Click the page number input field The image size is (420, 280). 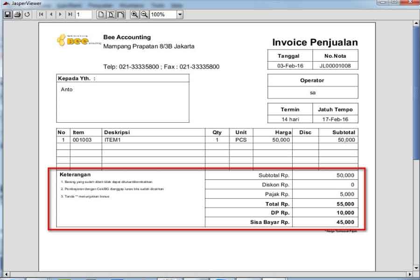(x=84, y=14)
